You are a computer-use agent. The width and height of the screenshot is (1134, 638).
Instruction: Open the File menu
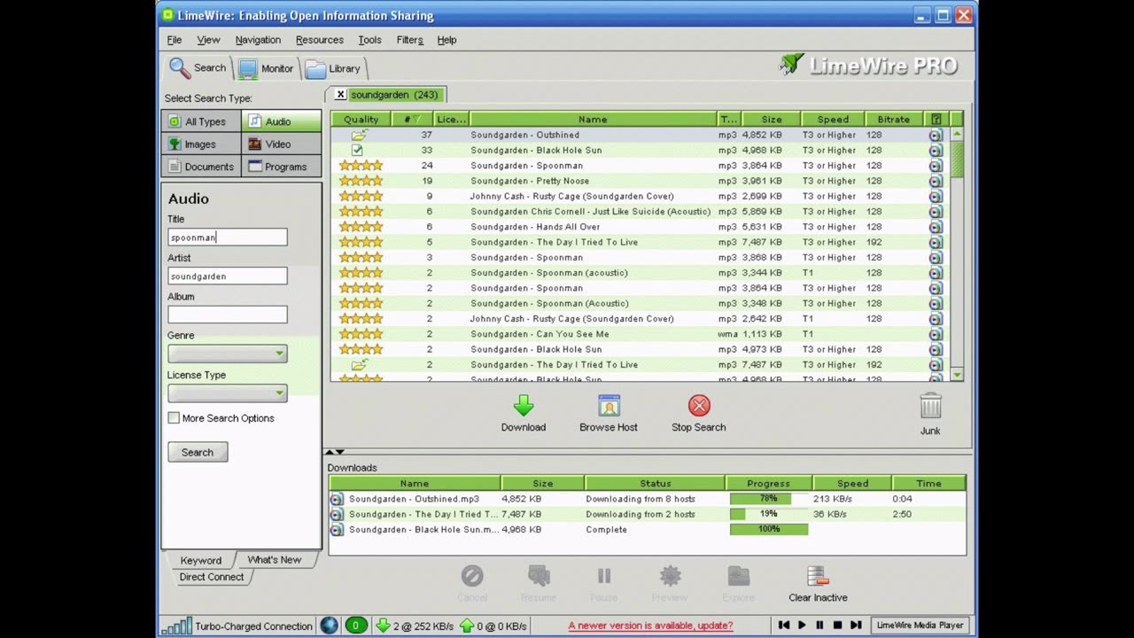175,40
